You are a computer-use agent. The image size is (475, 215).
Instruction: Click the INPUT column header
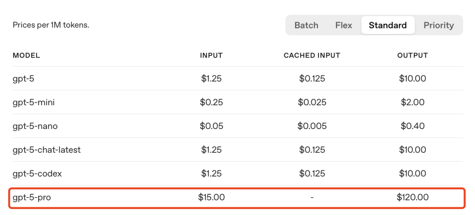[211, 55]
